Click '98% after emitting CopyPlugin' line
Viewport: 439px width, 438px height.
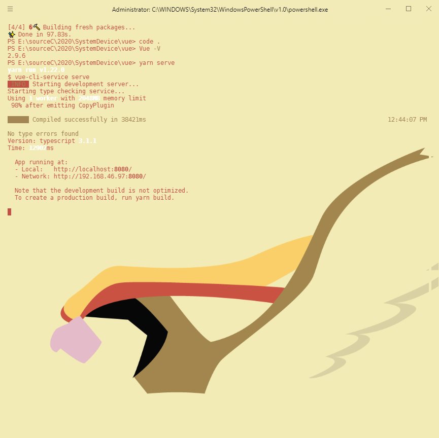[x=62, y=105]
